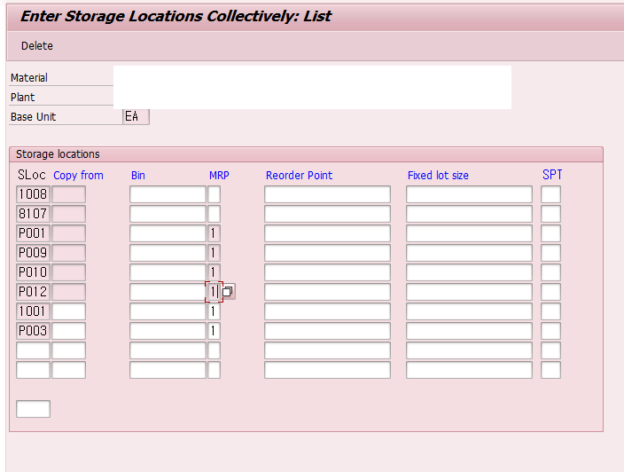This screenshot has width=624, height=472.
Task: Click the SPT field in row 8107
Action: 550,214
